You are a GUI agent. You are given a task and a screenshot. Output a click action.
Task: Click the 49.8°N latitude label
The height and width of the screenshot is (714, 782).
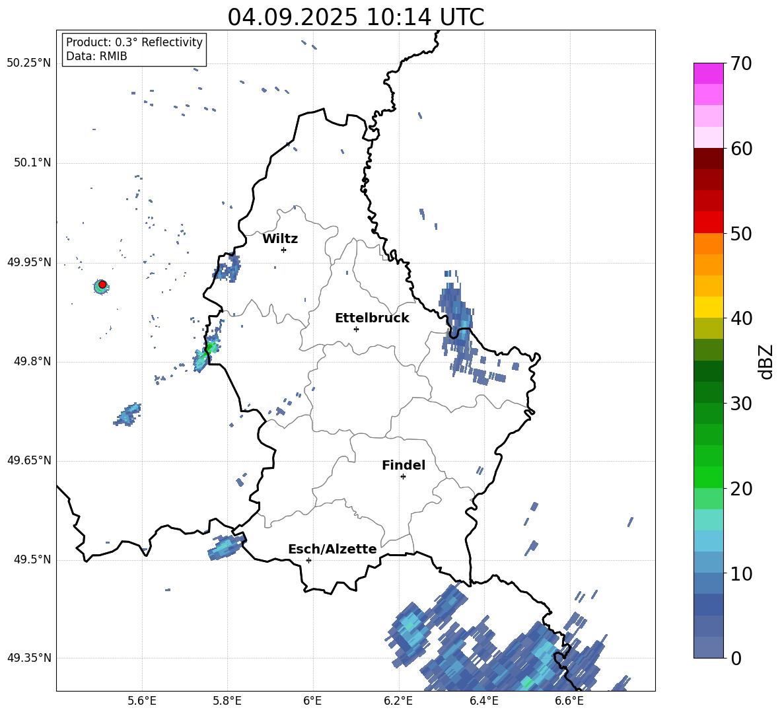tap(32, 361)
